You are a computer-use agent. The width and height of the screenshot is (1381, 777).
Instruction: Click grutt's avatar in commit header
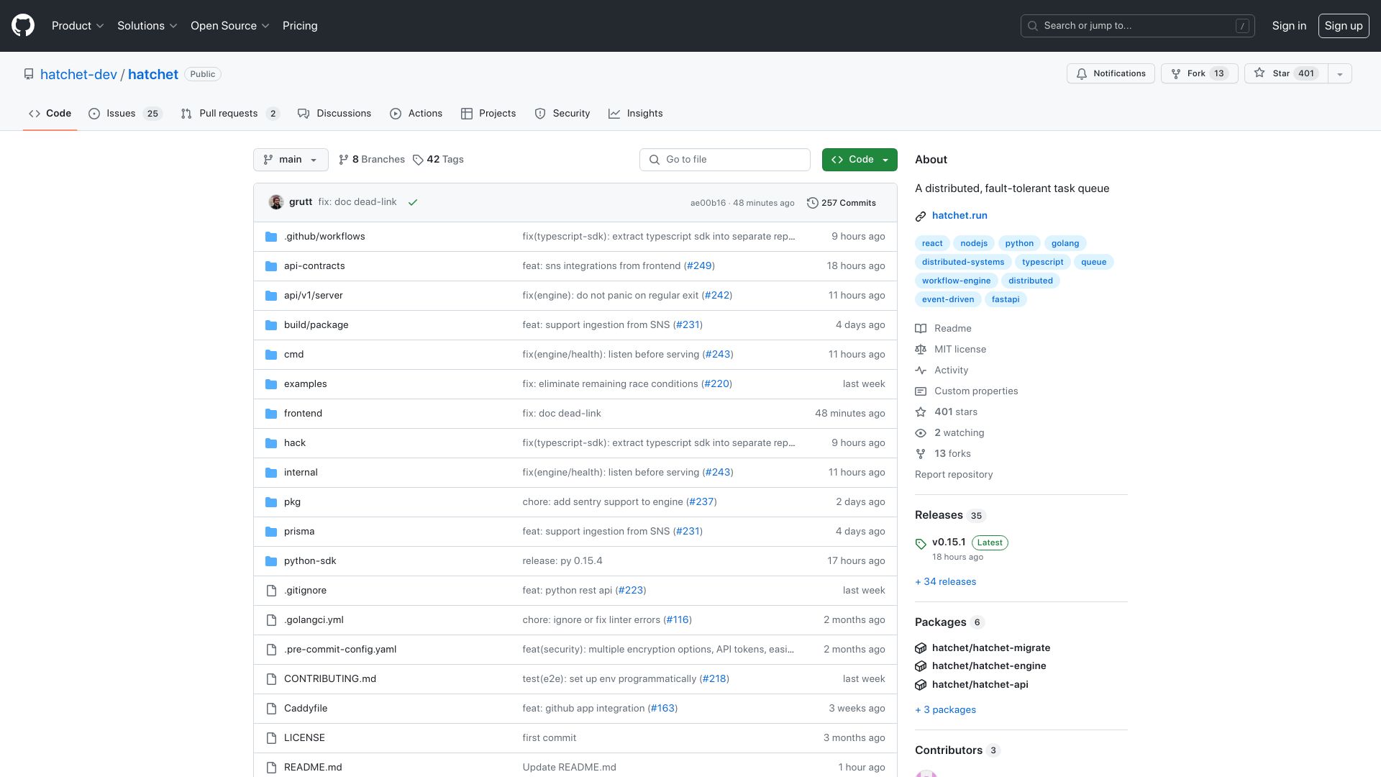(276, 202)
